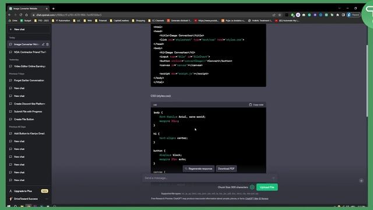Open the LLC bookmark folder
373x210 pixels.
click(76, 21)
